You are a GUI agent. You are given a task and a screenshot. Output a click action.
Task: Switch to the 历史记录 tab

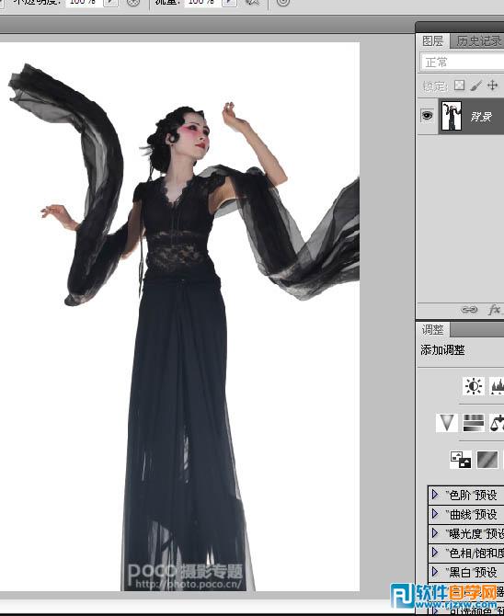pyautogui.click(x=479, y=40)
